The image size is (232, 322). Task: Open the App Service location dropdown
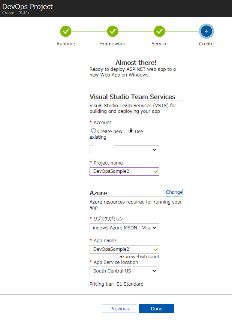[124, 271]
